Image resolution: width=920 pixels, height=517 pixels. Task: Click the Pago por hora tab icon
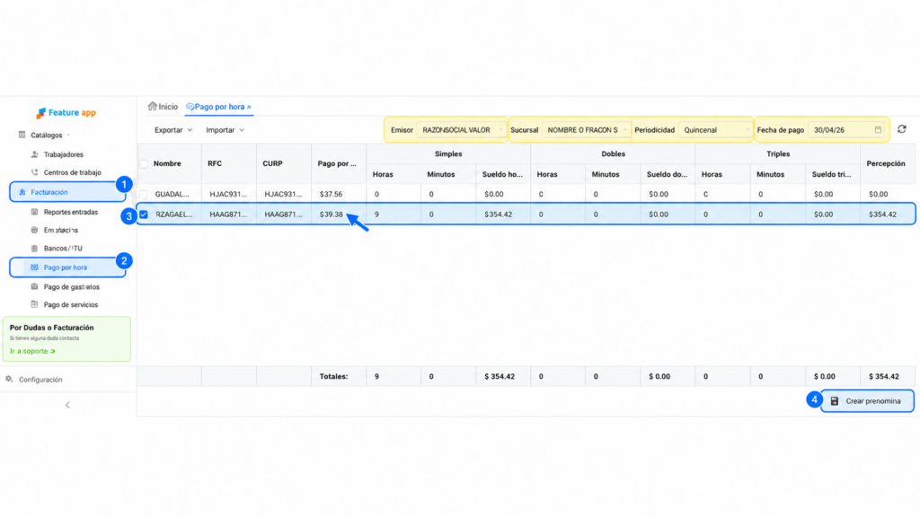tap(190, 107)
